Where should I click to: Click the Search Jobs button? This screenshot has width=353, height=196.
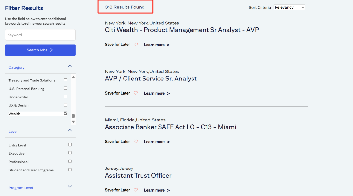pos(40,50)
